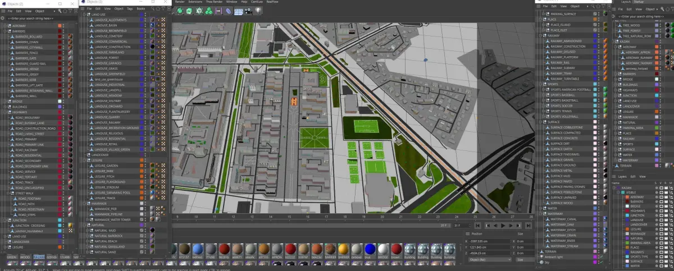674x271 pixels.
Task: Toggle visibility dots for BUILDINGS in Objects (2)
Action: (x=64, y=107)
